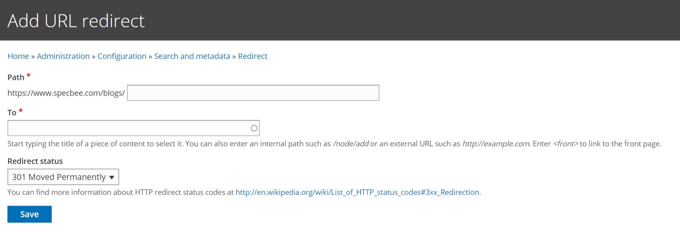The image size is (680, 246).
Task: Navigate to the Configuration breadcrumb
Action: coord(121,56)
